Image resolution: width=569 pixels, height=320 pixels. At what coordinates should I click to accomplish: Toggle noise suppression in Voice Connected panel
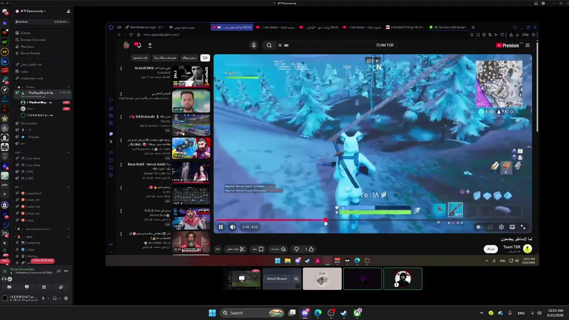click(x=59, y=271)
